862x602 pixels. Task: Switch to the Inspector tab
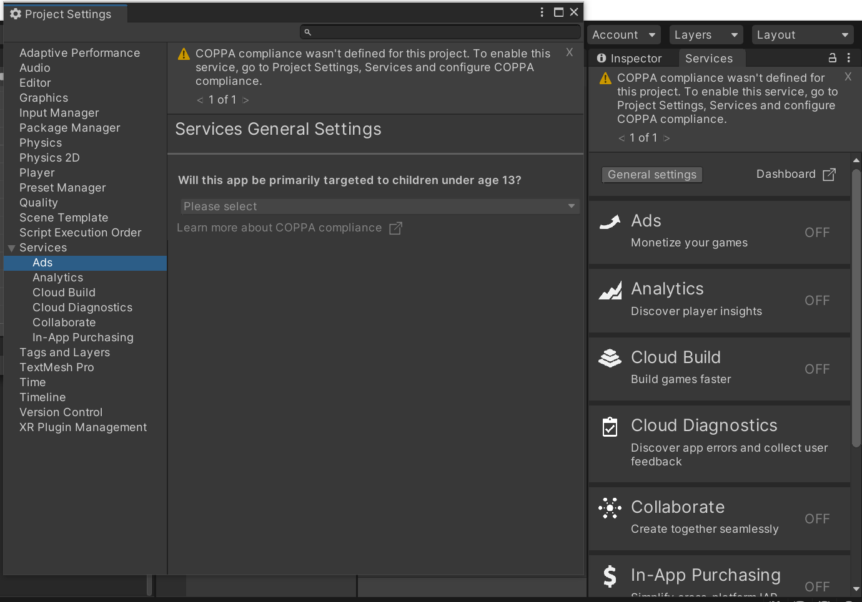click(x=630, y=58)
